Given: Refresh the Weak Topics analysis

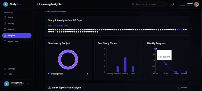Looking at the screenshot, I should tap(182, 87).
